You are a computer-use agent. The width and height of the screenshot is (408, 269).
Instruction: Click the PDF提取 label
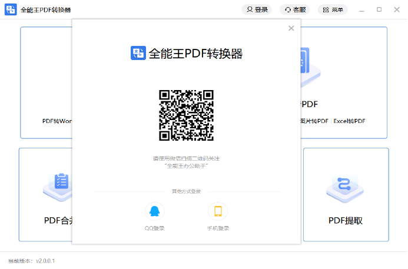coord(346,221)
